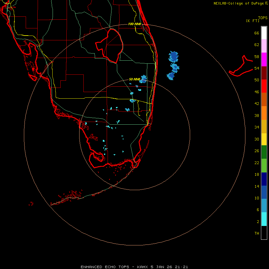Click the yellow legend swatch
Screen dimensions: 269x269
264,139
